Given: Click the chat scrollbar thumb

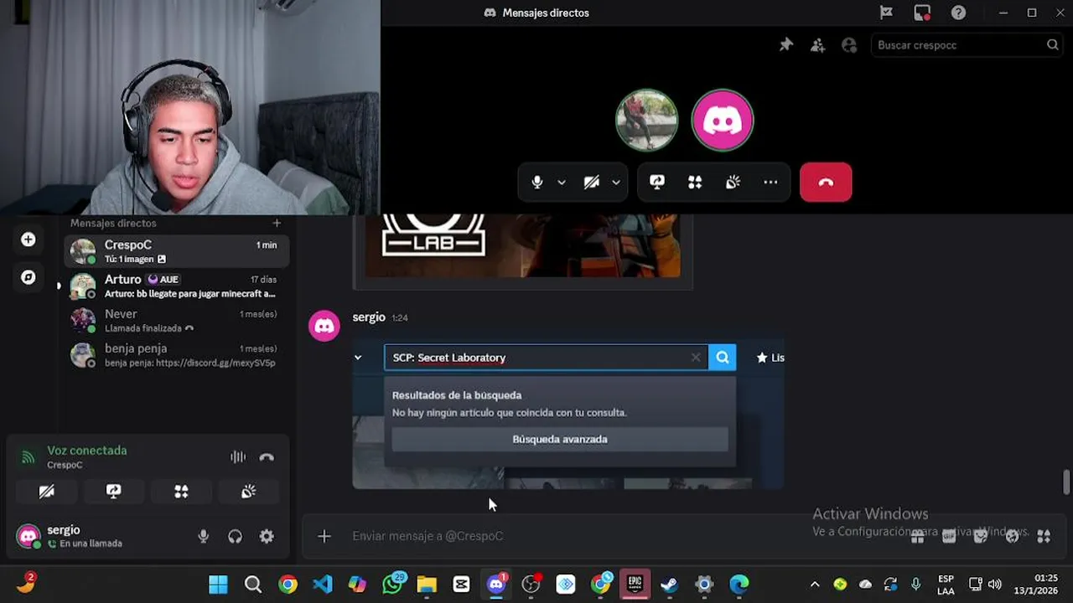Looking at the screenshot, I should 1066,482.
